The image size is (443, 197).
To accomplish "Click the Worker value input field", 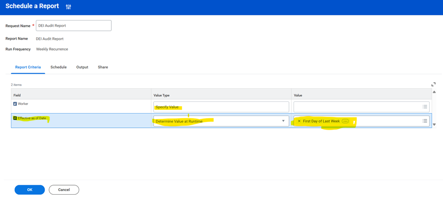I will (x=357, y=107).
